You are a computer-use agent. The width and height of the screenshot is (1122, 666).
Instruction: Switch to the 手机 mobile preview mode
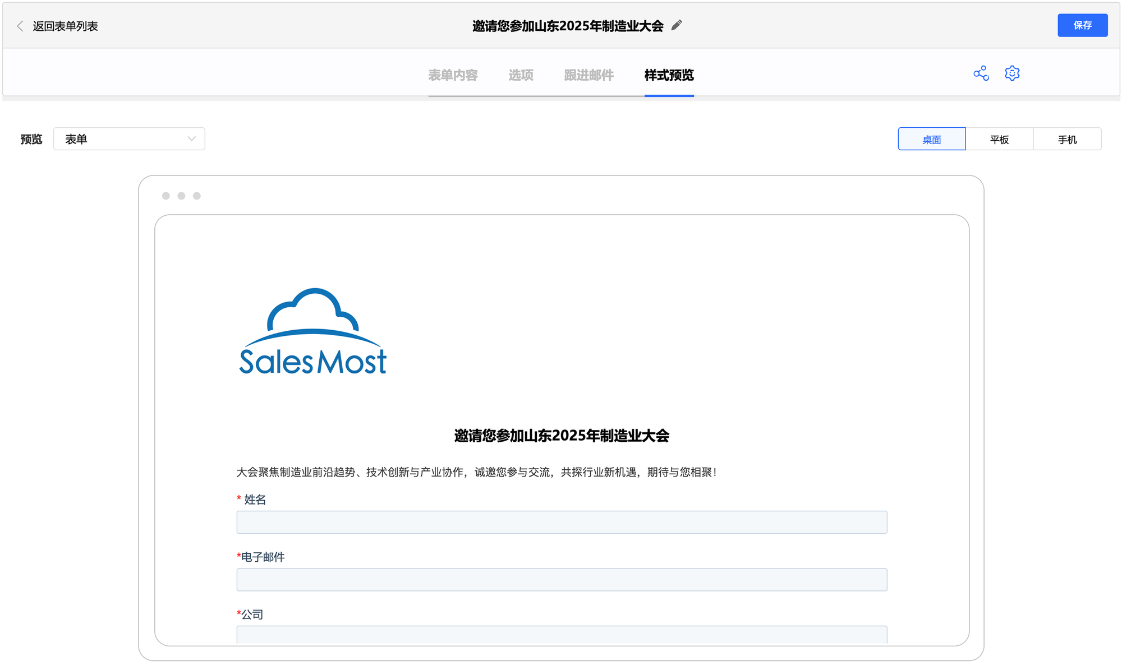tap(1067, 139)
